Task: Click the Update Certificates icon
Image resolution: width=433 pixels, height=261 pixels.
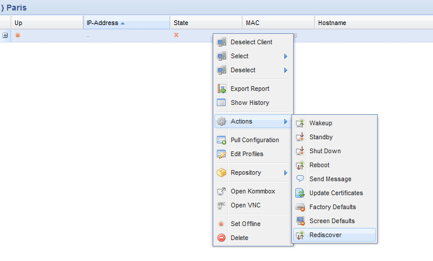Action: pos(301,193)
